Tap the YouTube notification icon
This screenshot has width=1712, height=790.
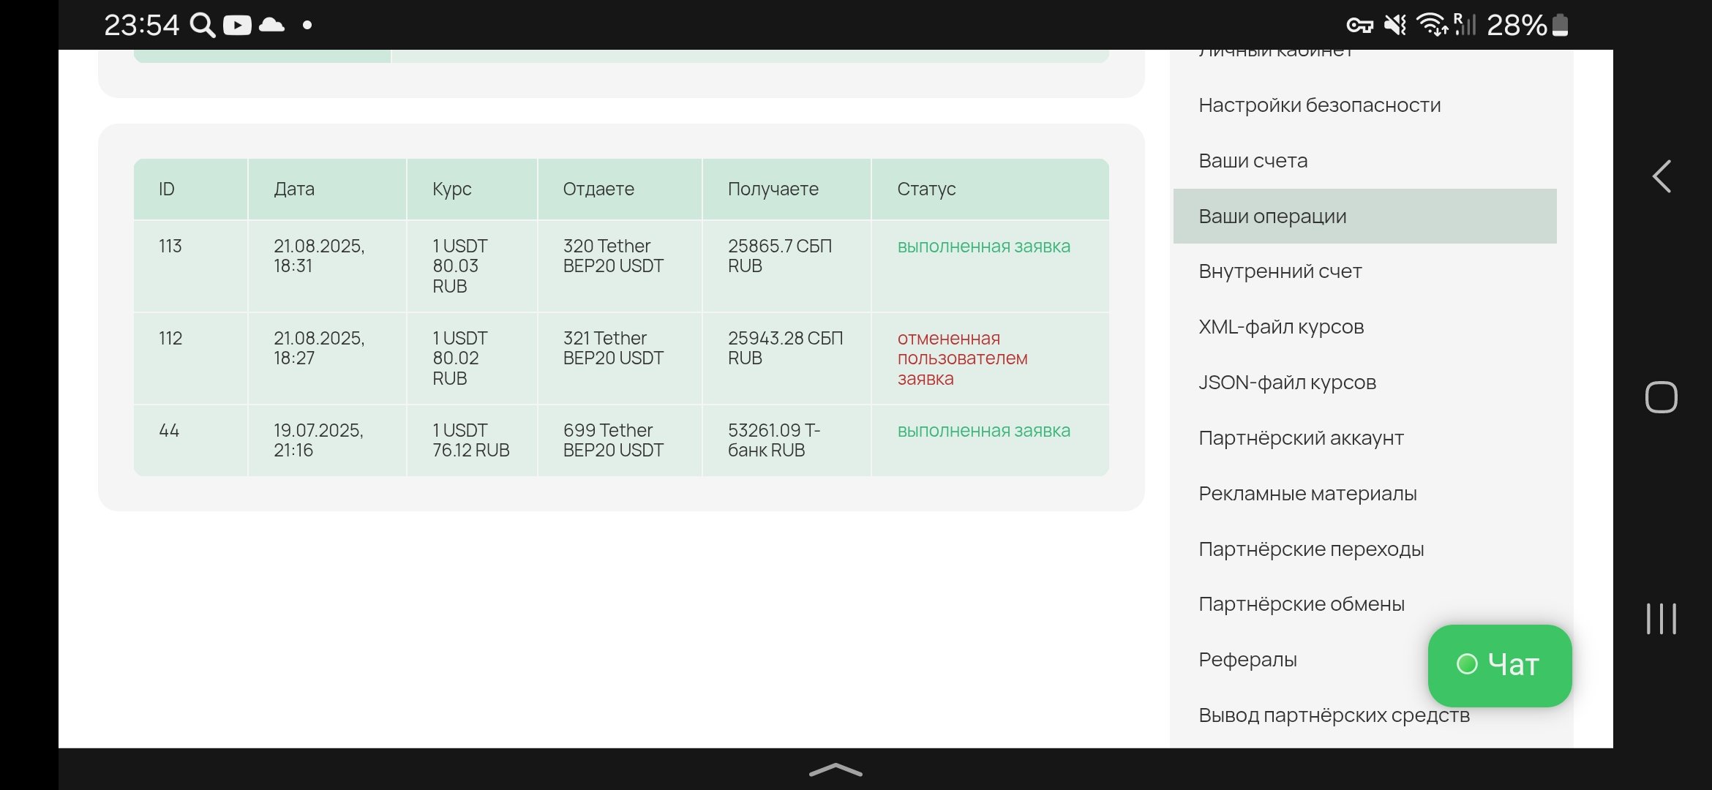point(237,26)
